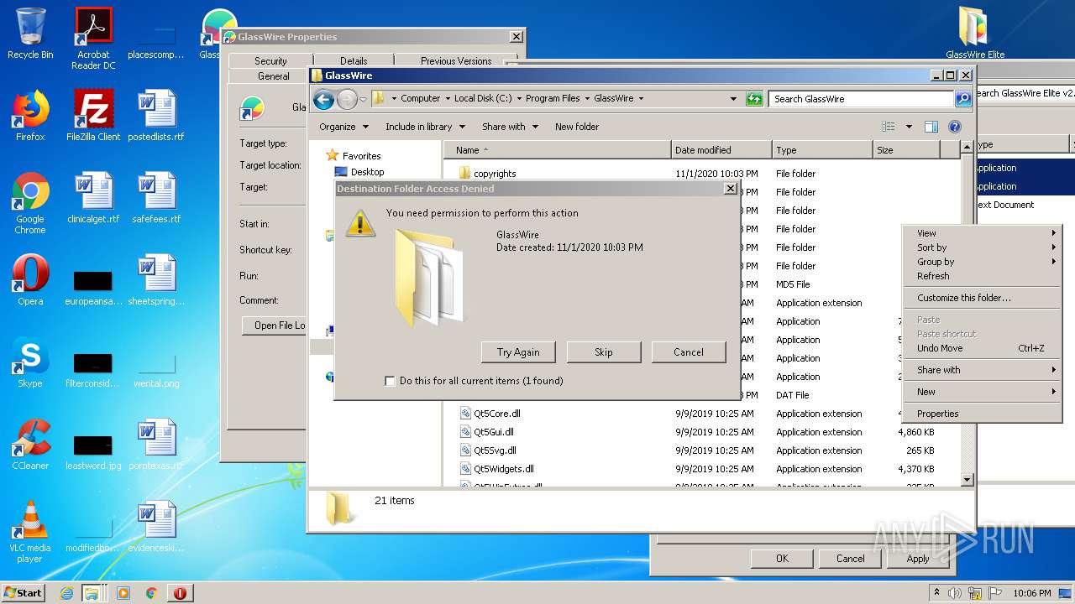
Task: Open sheetspring document icon
Action: click(156, 280)
